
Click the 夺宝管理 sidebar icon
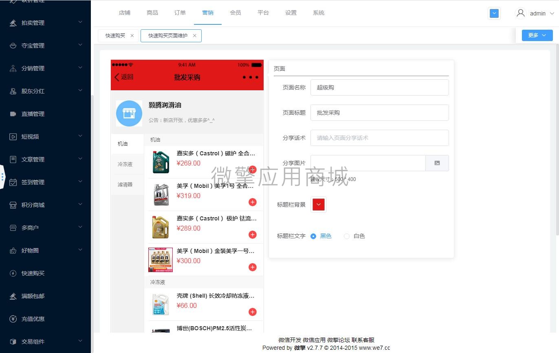[x=13, y=46]
